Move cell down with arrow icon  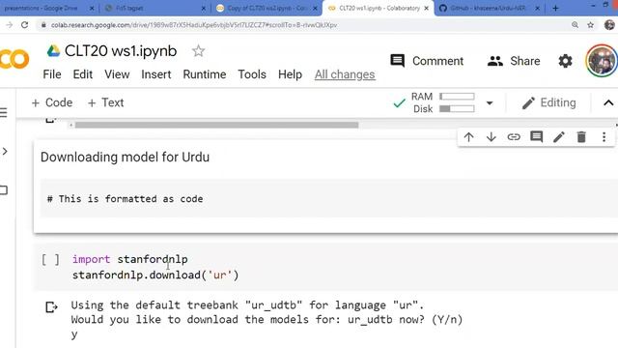click(492, 137)
